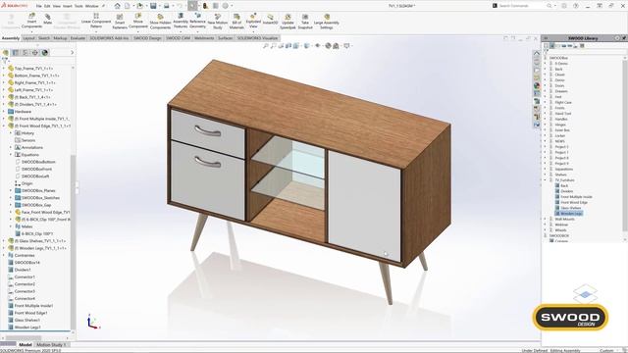Screen dimensions: 628x353
Task: Expand the Drawers folder in SWOOD Library
Action: click(546, 91)
